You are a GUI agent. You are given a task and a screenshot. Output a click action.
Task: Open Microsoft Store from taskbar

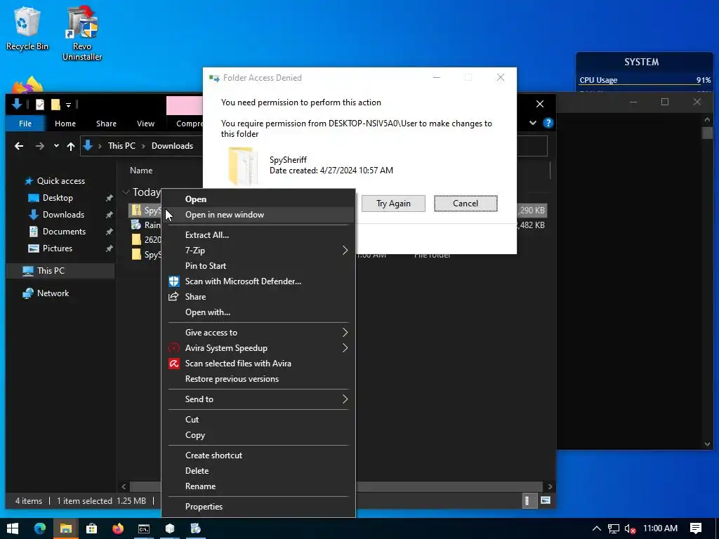tap(92, 528)
